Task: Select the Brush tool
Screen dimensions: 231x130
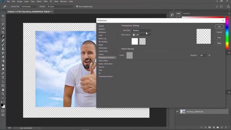Action: 3,44
